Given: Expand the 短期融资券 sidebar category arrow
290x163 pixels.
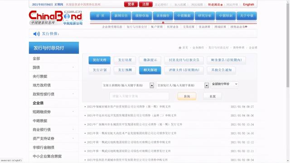Looking at the screenshot, I should coord(73,112).
